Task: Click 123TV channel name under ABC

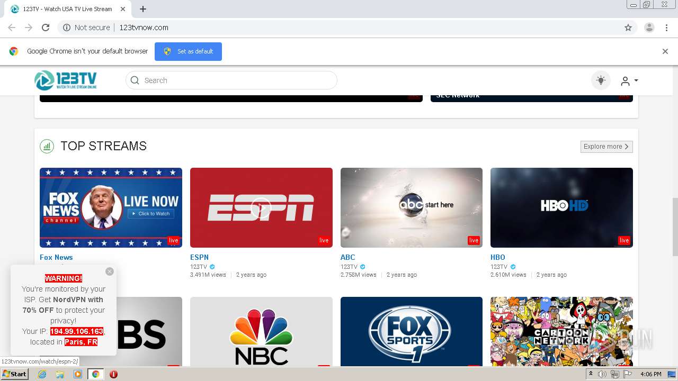Action: [349, 267]
